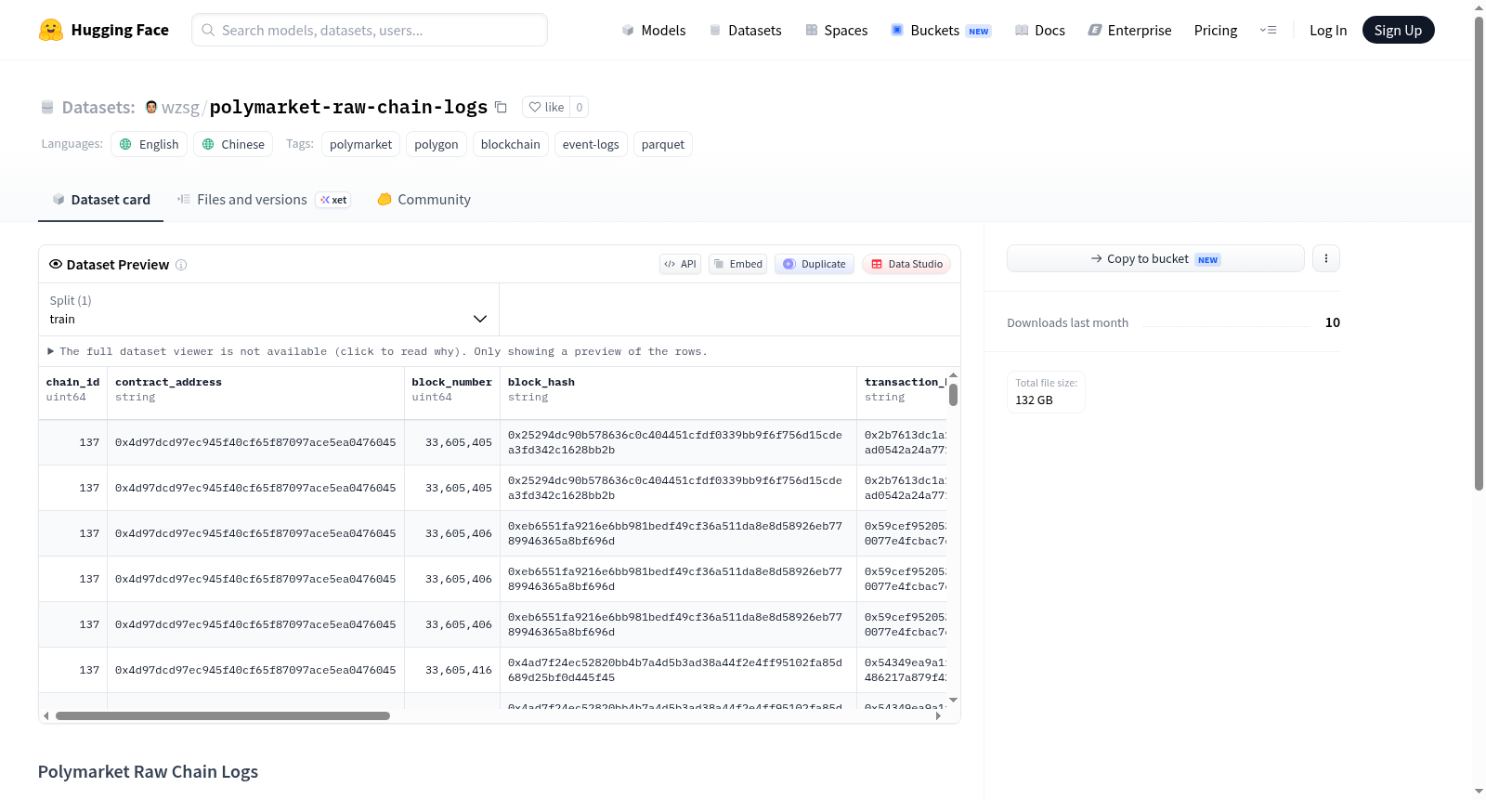Click the English language tag

click(x=150, y=144)
